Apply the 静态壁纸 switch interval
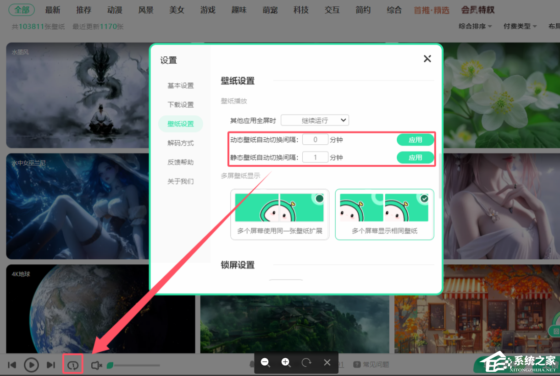The image size is (560, 376). tap(415, 158)
